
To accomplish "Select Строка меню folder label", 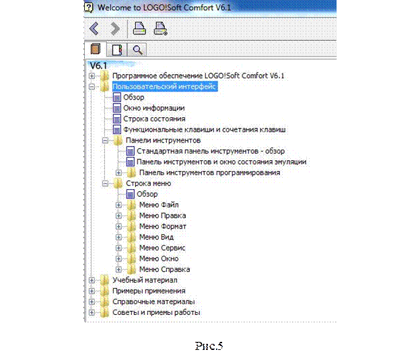I will [148, 183].
